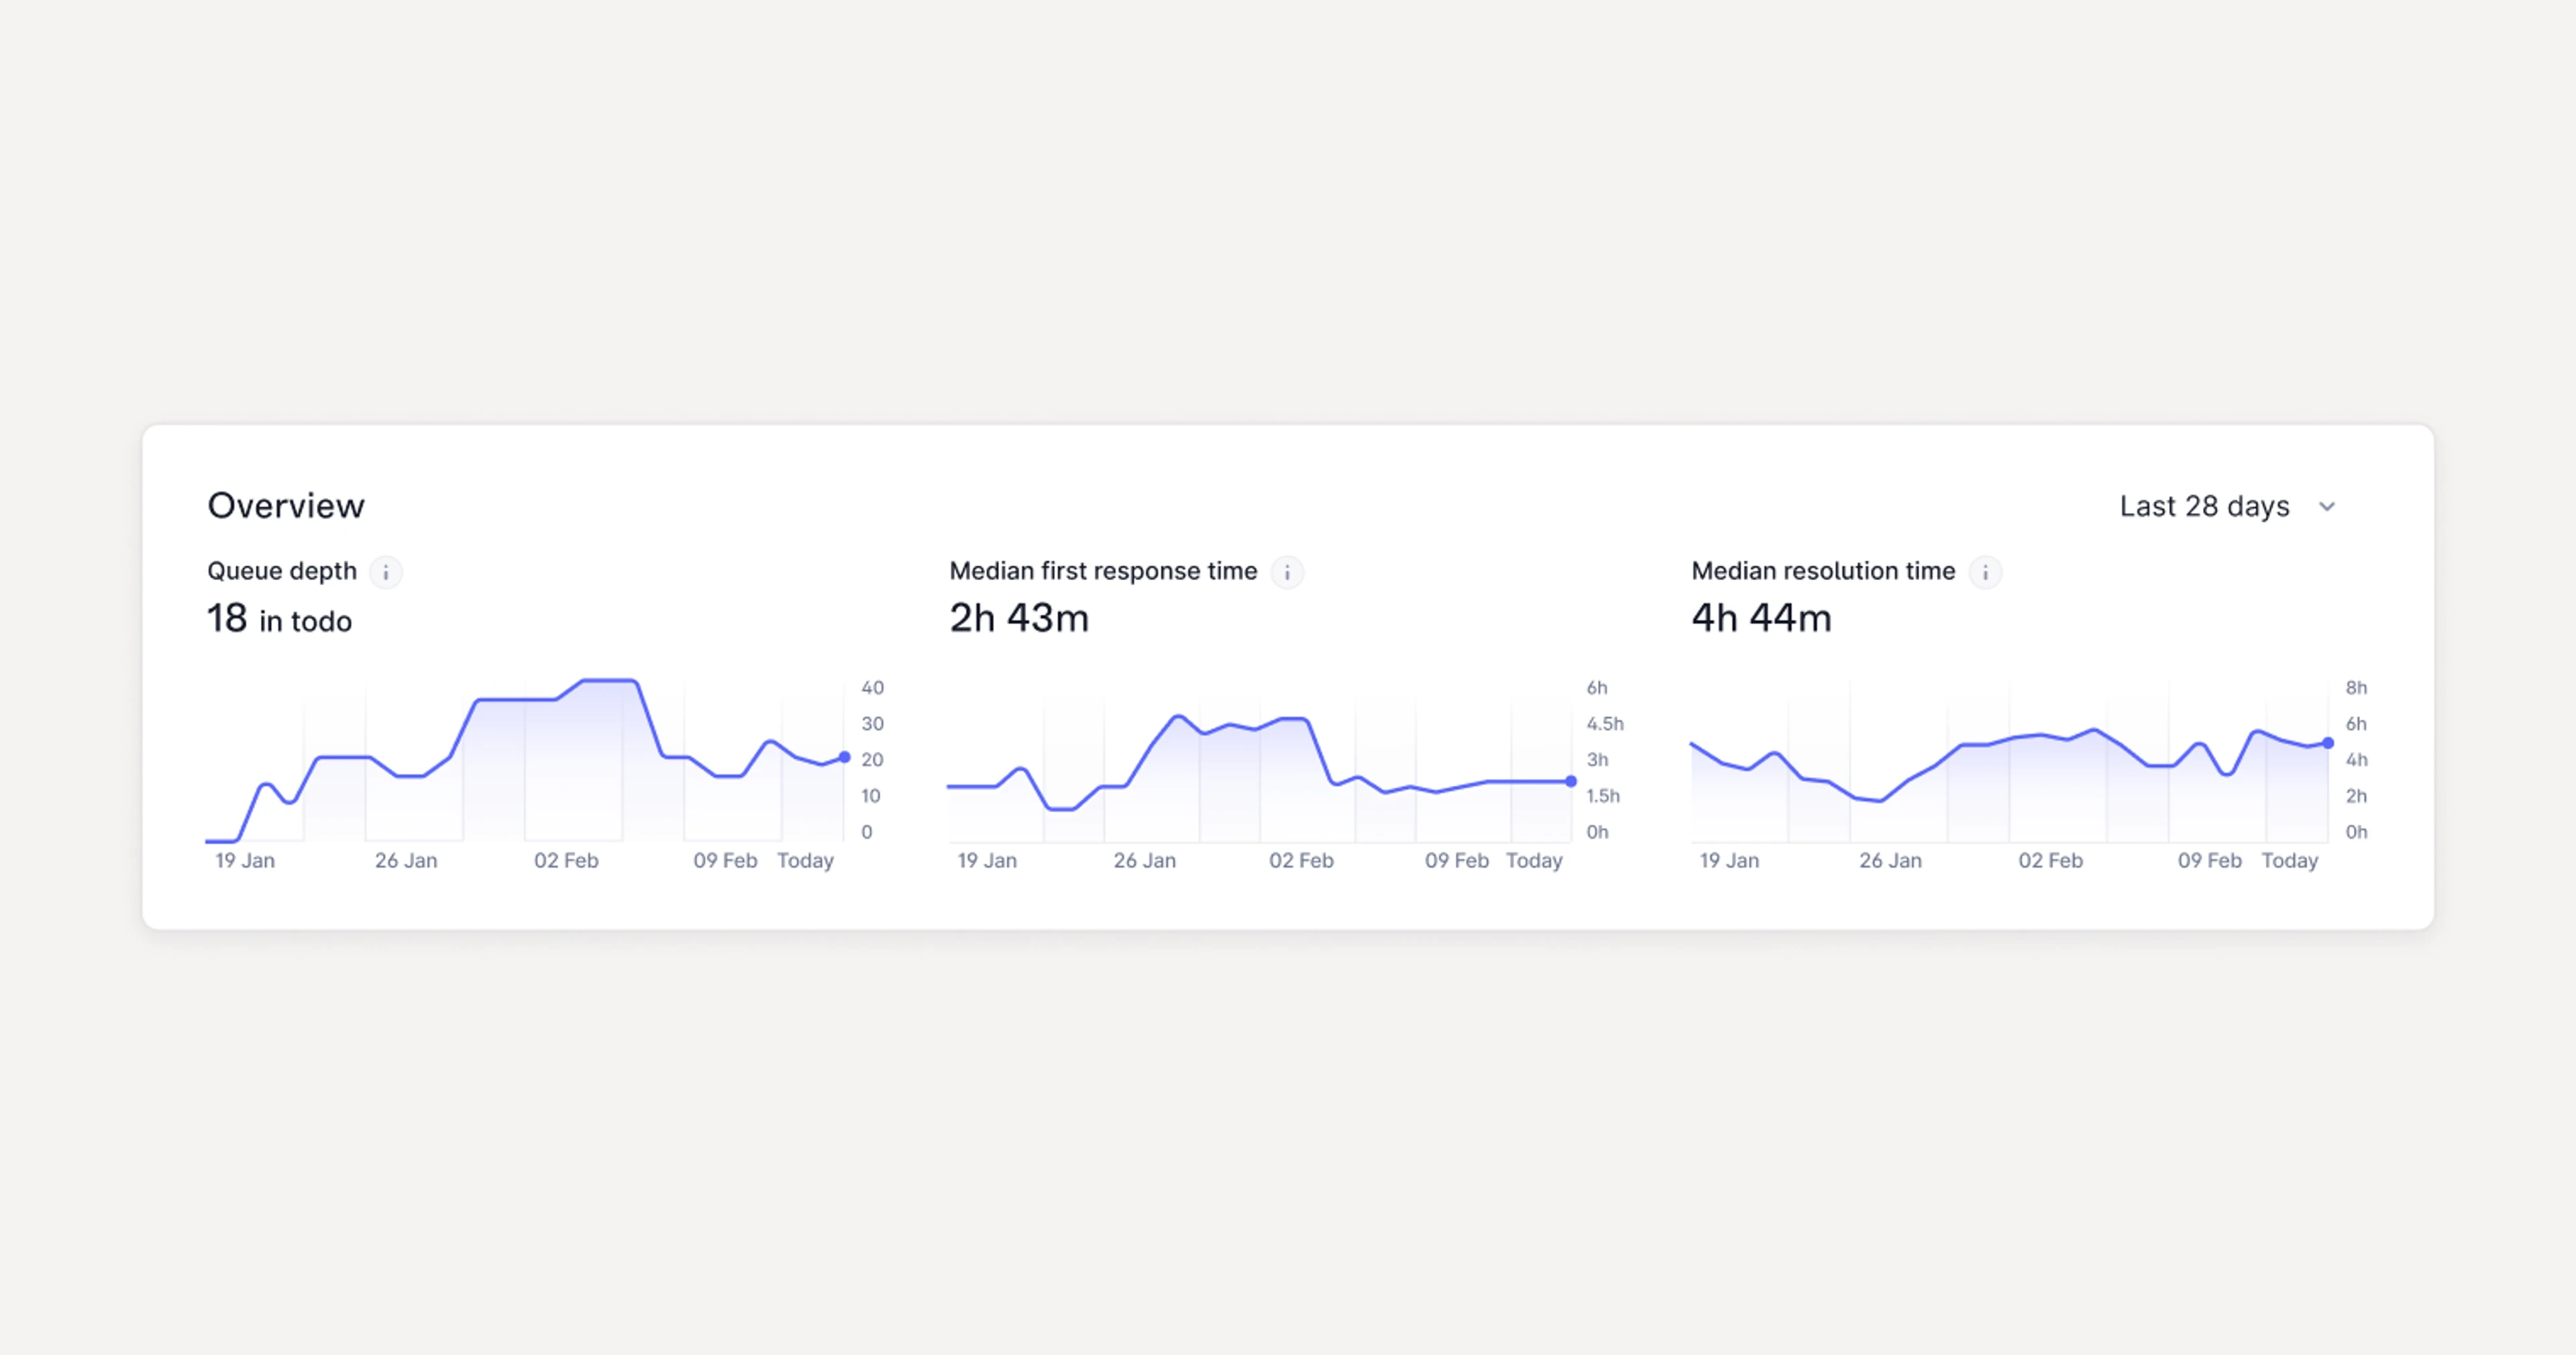Select 02 Feb on Queue depth axis
Screen dimensions: 2576x1355
(566, 860)
